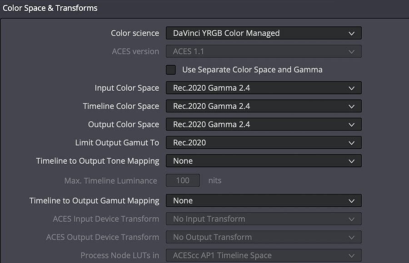This screenshot has height=263, width=409.
Task: Open the Limit Output Gamut To dropdown
Action: click(264, 142)
